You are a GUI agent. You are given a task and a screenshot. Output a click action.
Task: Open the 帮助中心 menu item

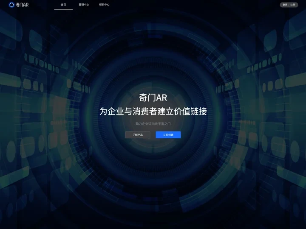105,5
